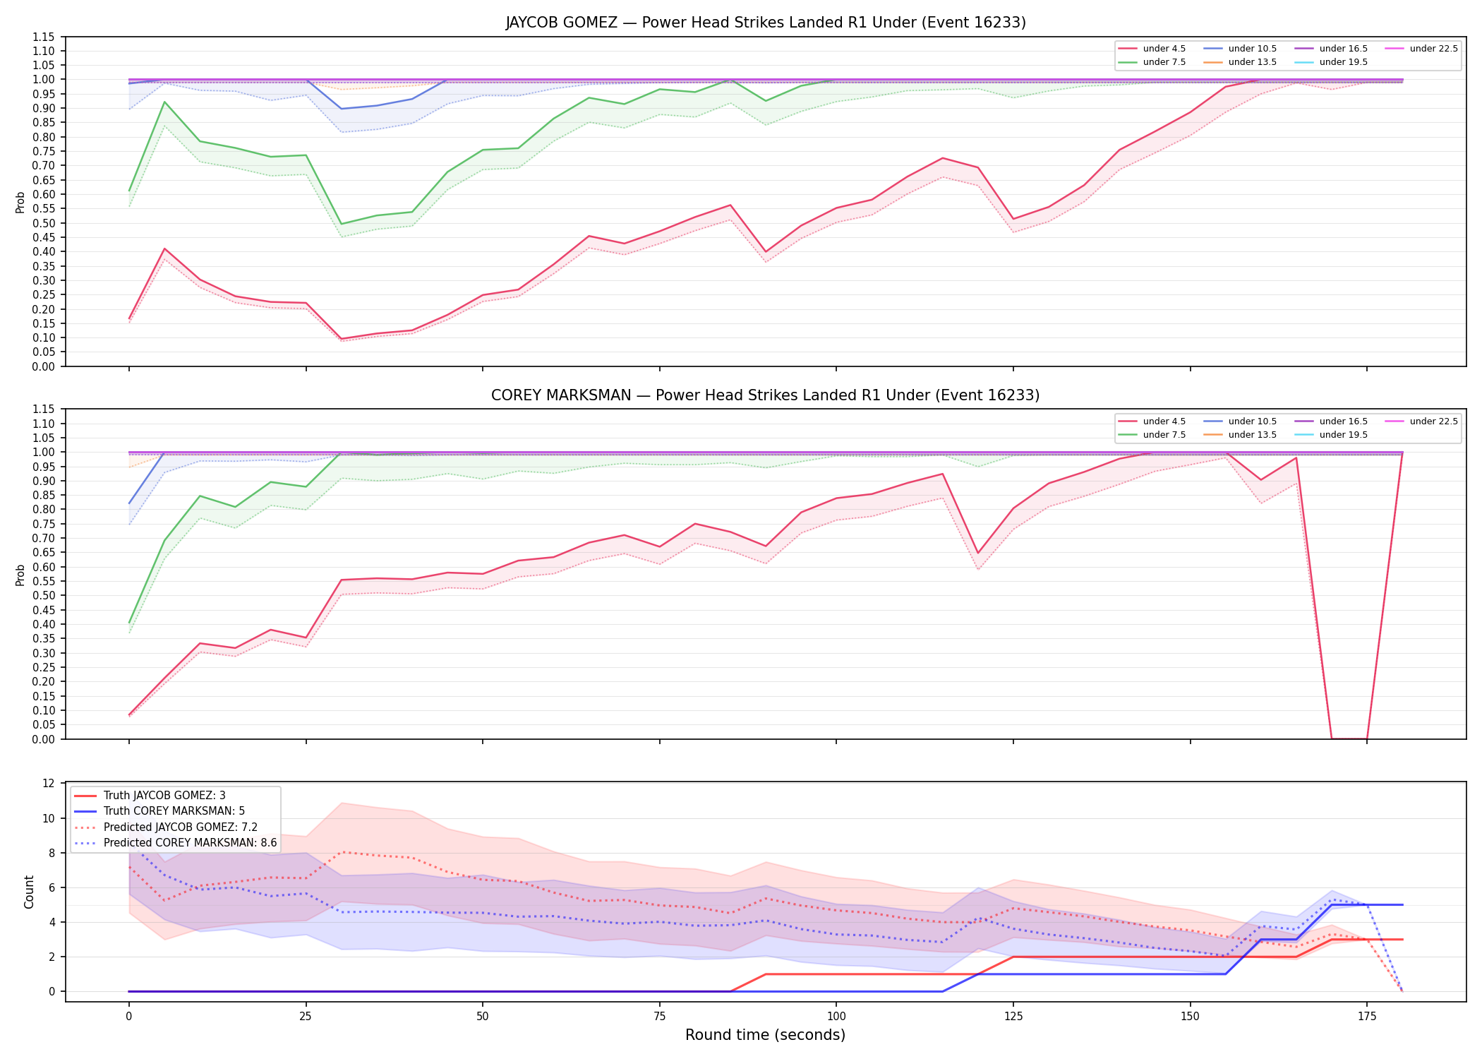Click red line sample beside 'under 4.5' in Gomez legend
1482x1059 pixels.
pyautogui.click(x=1128, y=49)
